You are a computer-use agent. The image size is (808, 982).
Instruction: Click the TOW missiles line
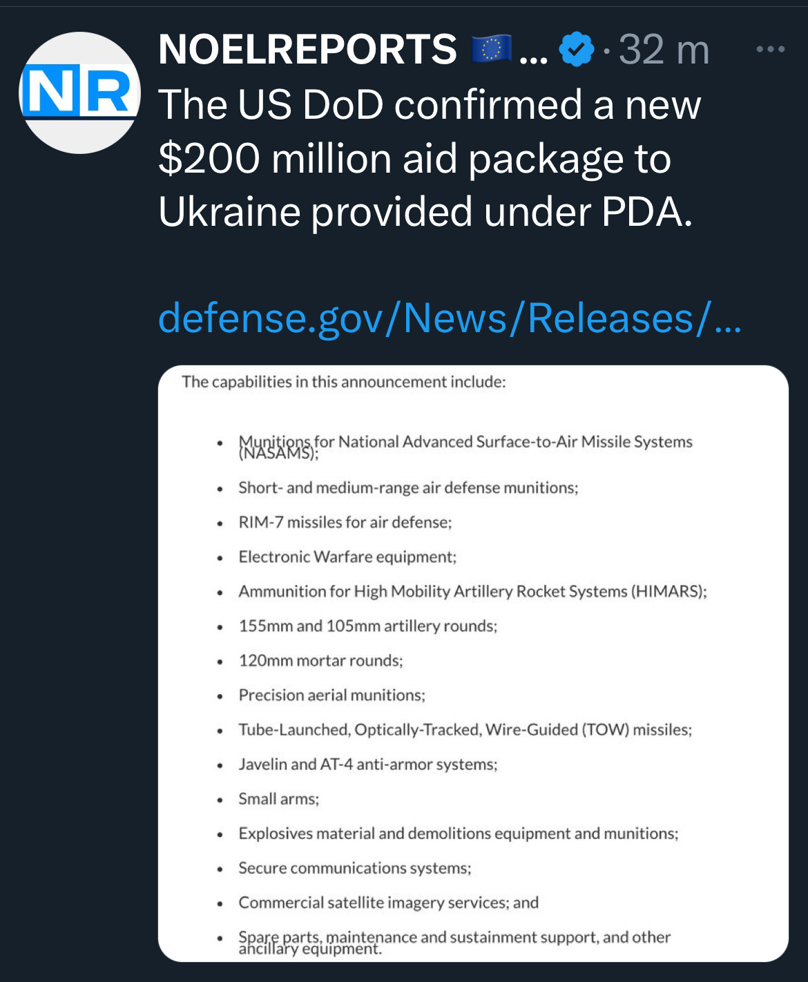tap(465, 729)
